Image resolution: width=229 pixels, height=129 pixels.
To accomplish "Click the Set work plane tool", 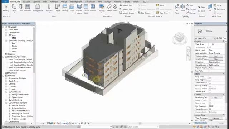I will 210,8.
